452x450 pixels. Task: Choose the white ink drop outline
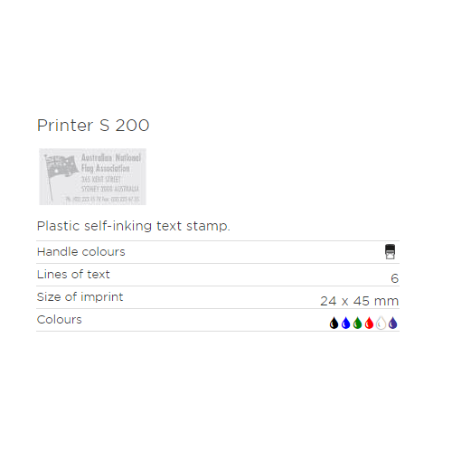(x=381, y=323)
